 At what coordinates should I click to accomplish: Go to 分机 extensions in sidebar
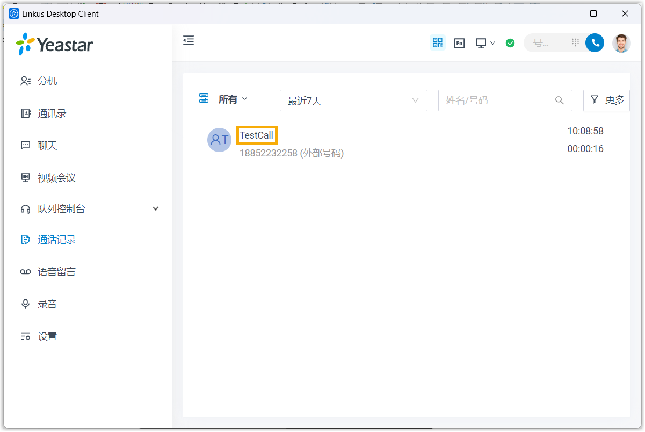pos(47,81)
